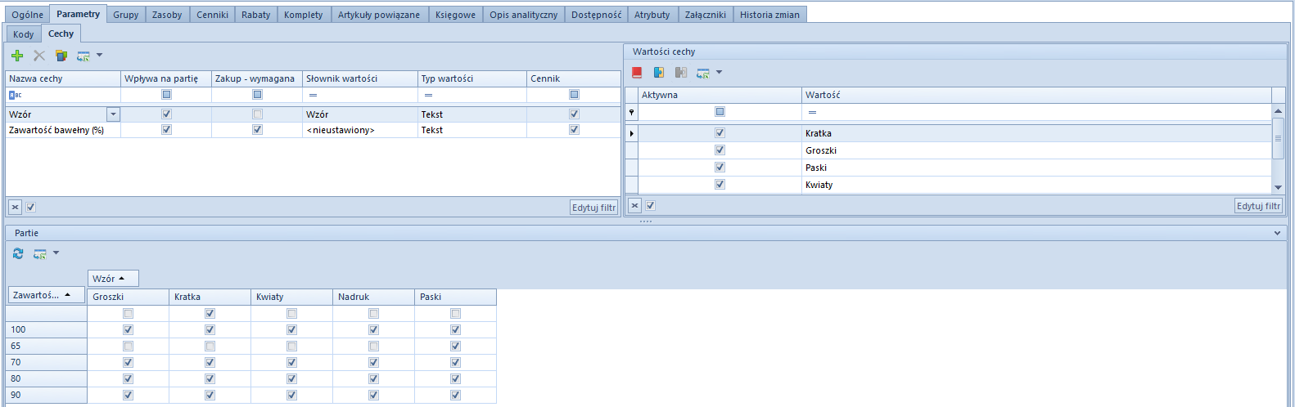Click the blue-yellow icon in Wartości cechy toolbar
Image resolution: width=1295 pixels, height=407 pixels.
pyautogui.click(x=659, y=73)
